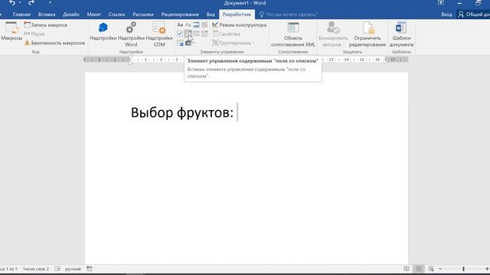Open the Макросы button

(x=11, y=31)
